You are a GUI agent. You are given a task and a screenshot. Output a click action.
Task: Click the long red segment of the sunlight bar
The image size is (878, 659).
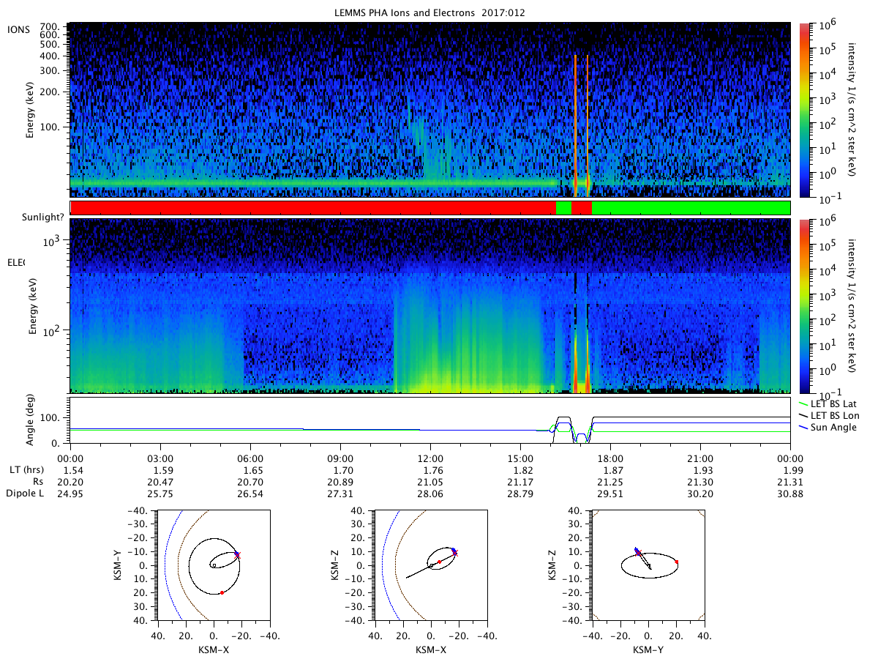pyautogui.click(x=312, y=208)
